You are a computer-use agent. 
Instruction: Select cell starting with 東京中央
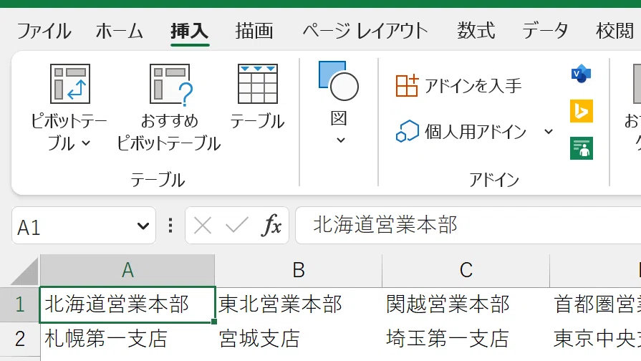tap(596, 340)
